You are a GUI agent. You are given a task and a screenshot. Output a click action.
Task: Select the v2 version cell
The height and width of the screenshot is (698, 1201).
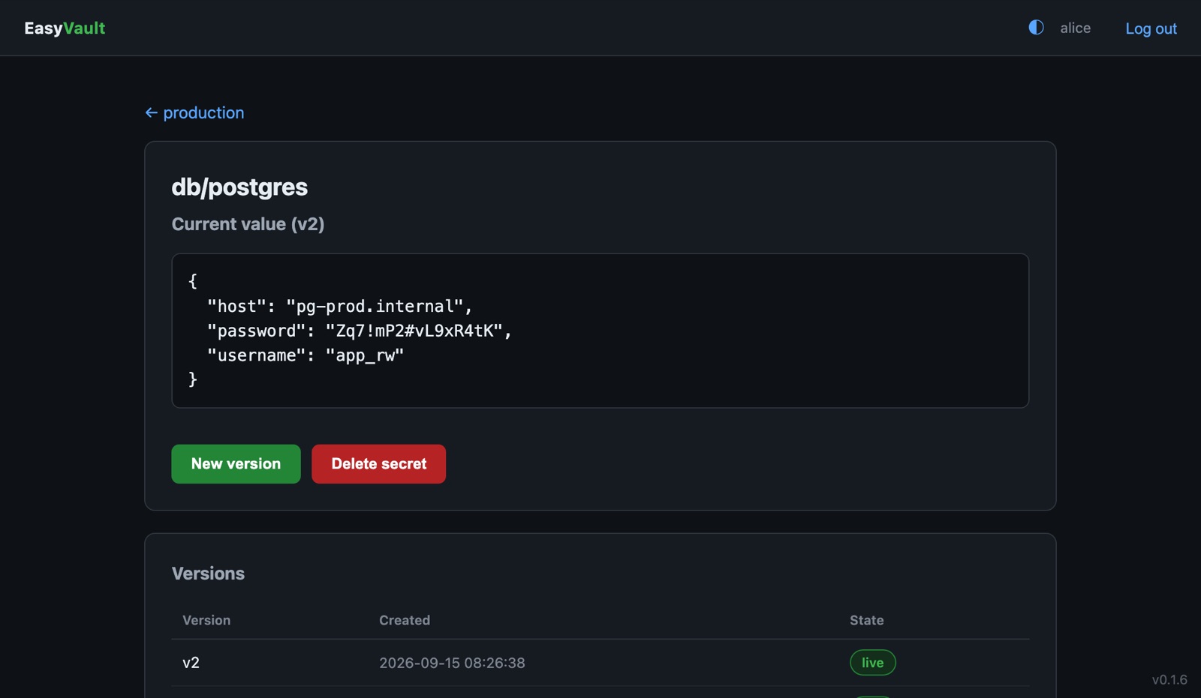click(x=191, y=663)
